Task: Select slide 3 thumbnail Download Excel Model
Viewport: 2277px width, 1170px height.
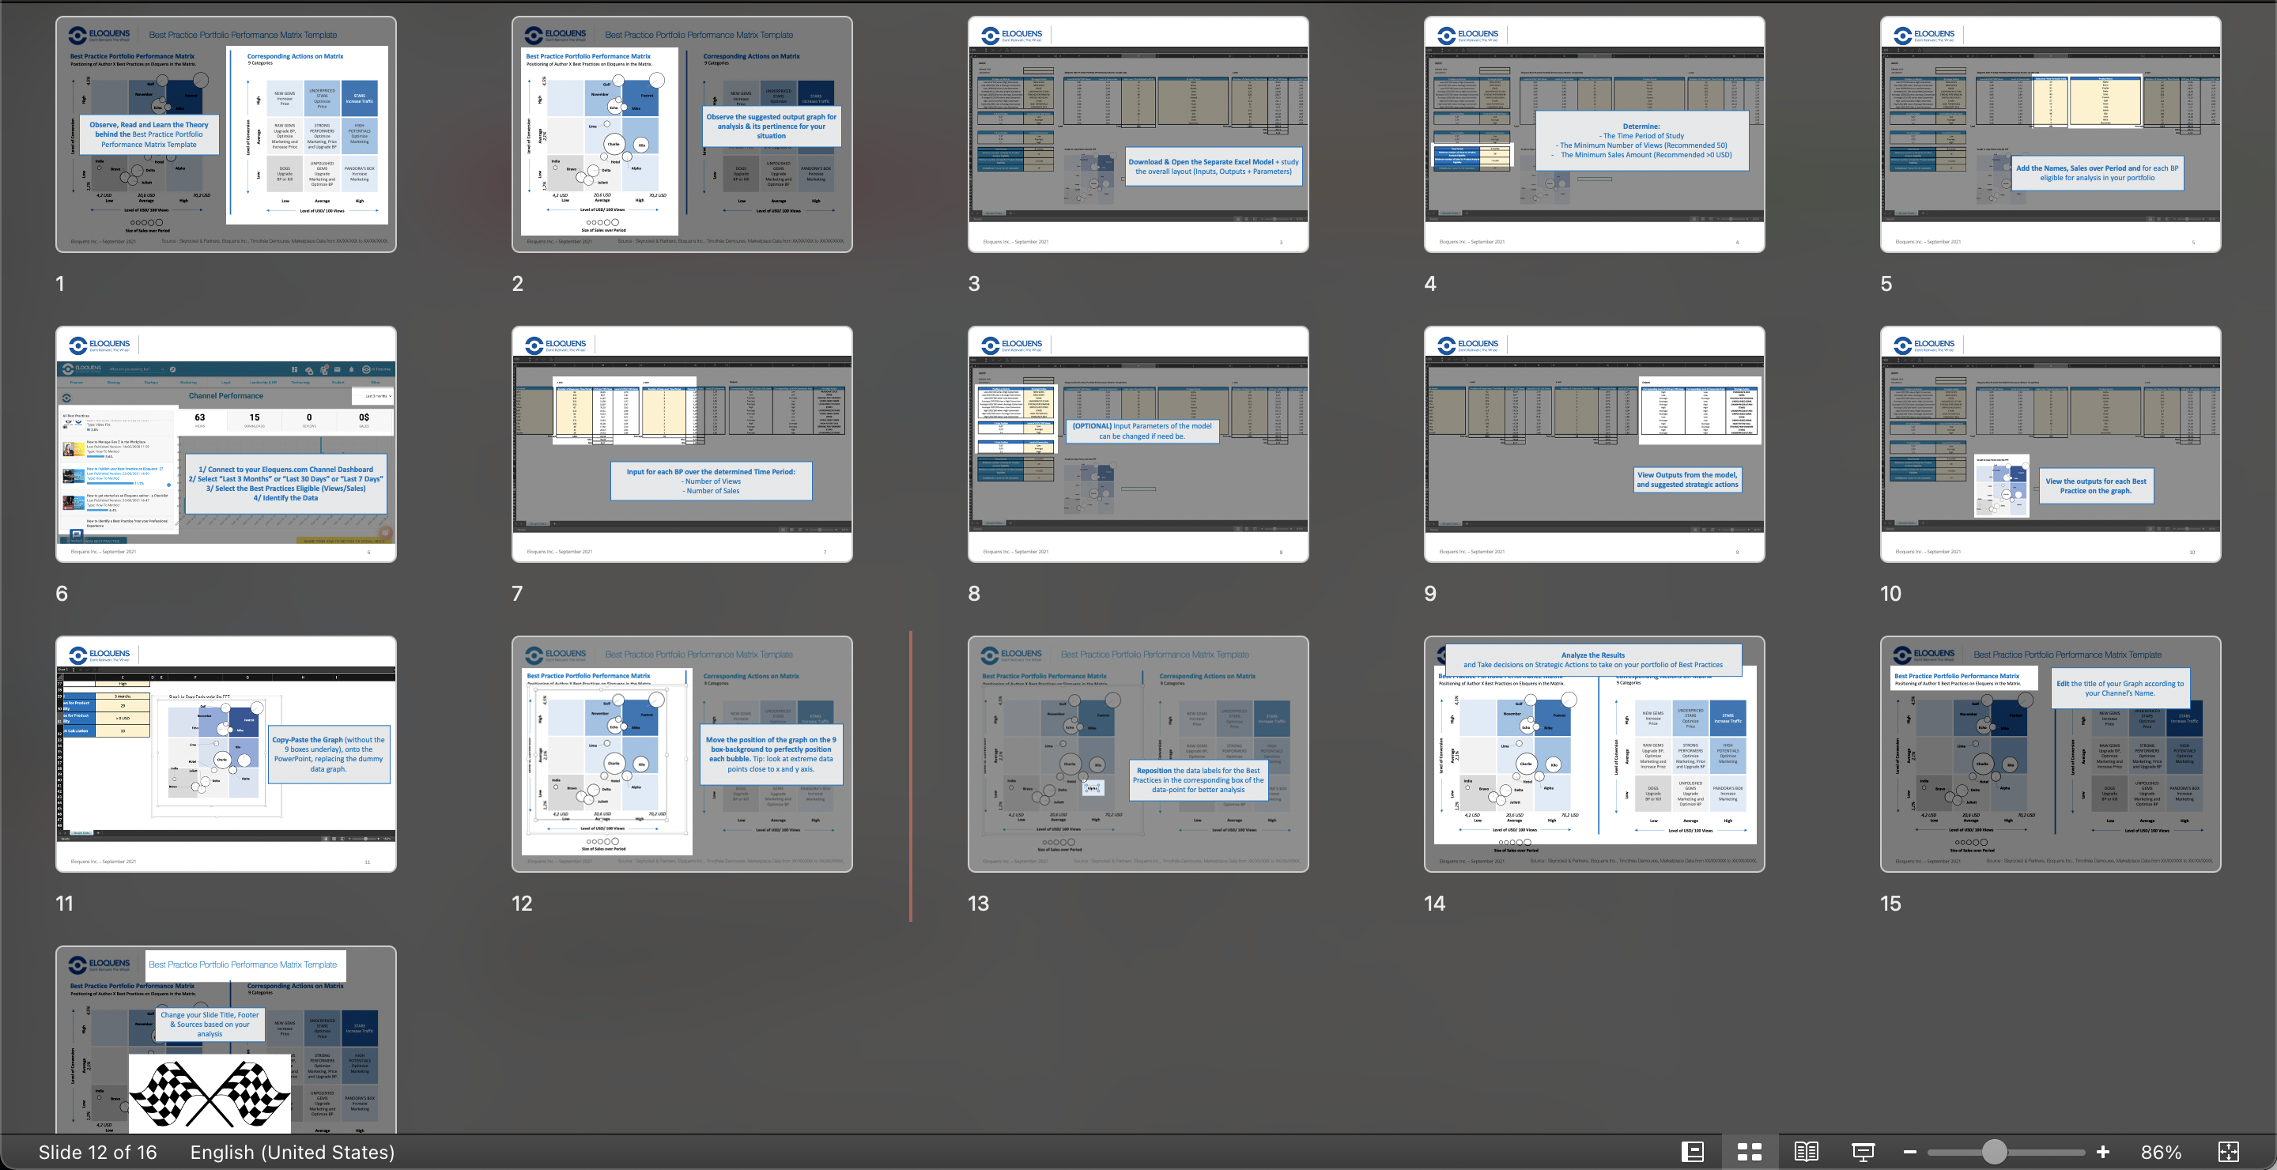Action: pyautogui.click(x=1138, y=134)
